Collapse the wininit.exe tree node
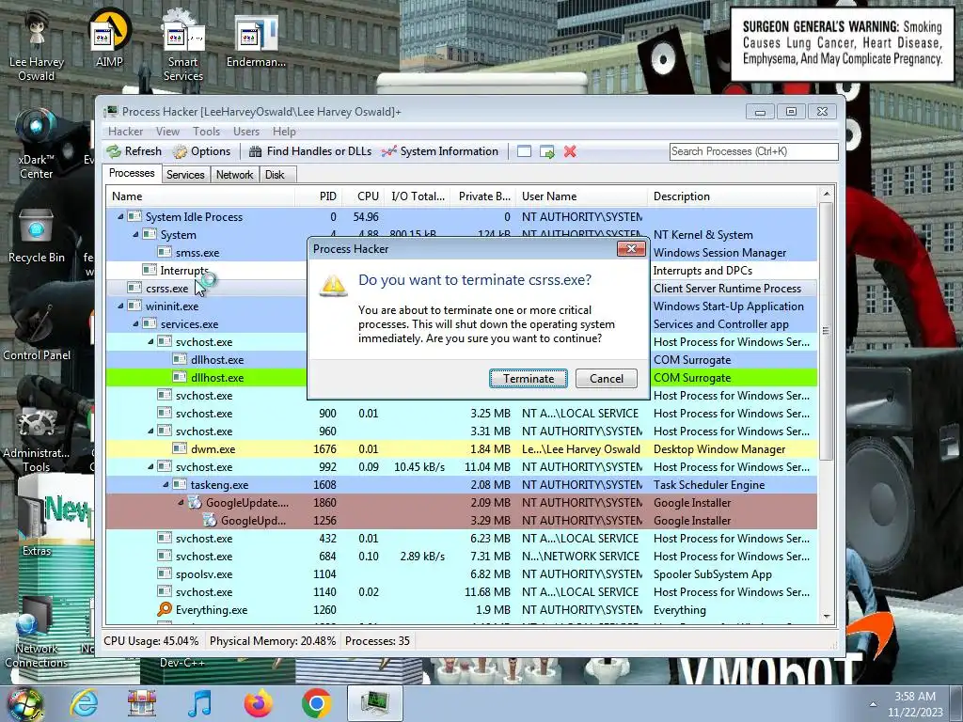Viewport: 963px width, 722px height. click(120, 306)
